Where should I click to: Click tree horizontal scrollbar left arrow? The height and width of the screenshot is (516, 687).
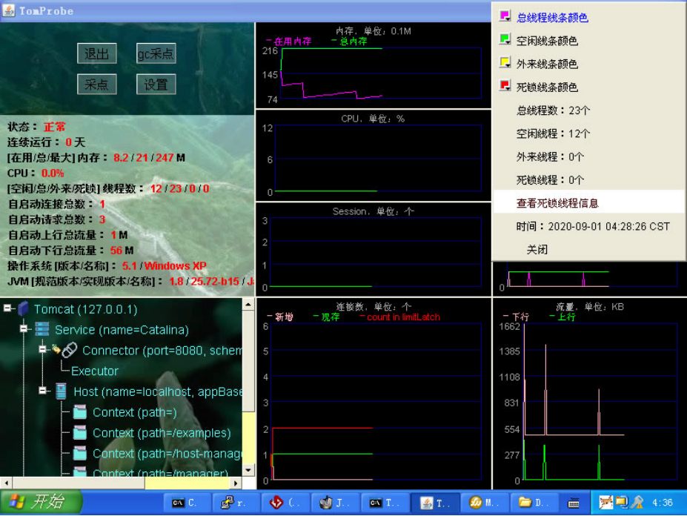pyautogui.click(x=6, y=483)
